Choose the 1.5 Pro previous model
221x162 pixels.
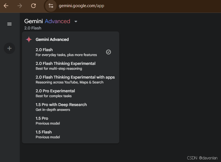tap(70, 121)
